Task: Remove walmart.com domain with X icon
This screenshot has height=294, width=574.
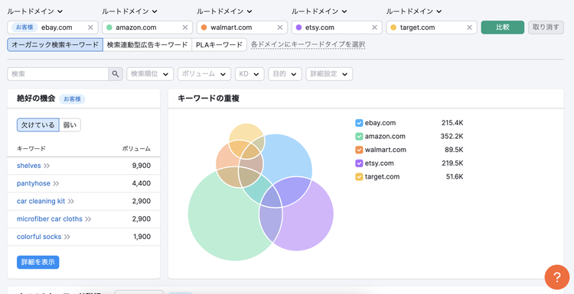Action: (280, 27)
